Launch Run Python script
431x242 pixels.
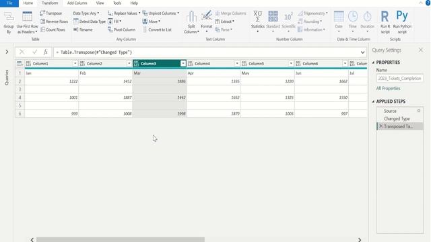tap(402, 23)
